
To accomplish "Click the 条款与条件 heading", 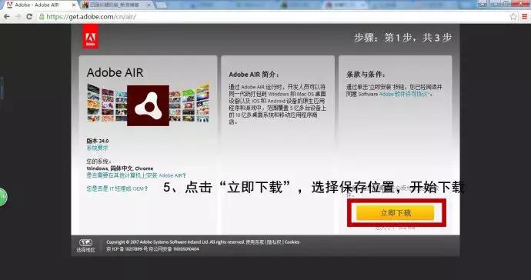I will (366, 75).
